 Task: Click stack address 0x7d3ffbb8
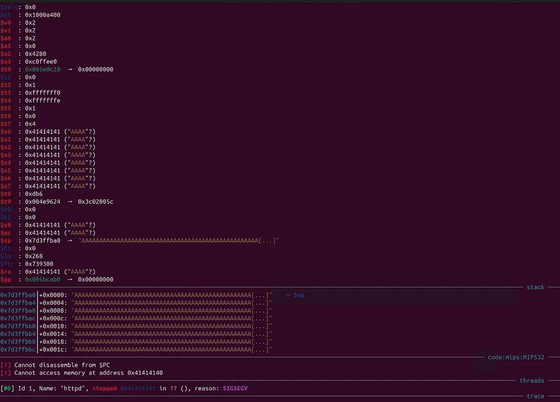click(x=18, y=342)
